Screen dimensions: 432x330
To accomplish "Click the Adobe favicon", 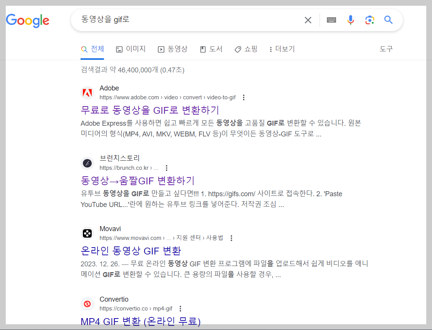I will [x=87, y=93].
